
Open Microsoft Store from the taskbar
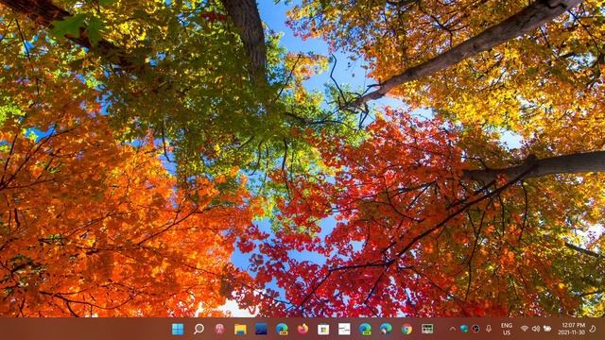323,329
